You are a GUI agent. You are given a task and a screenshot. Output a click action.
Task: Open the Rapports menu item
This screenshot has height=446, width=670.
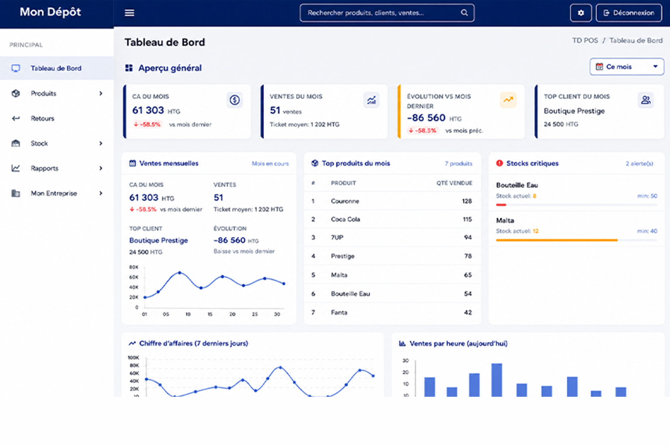(x=57, y=168)
